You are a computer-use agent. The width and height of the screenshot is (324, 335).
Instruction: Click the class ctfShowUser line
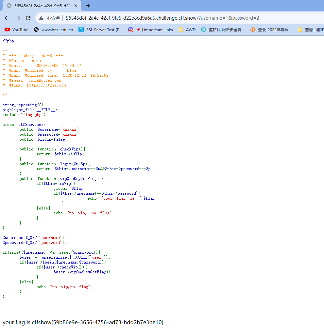(x=24, y=125)
